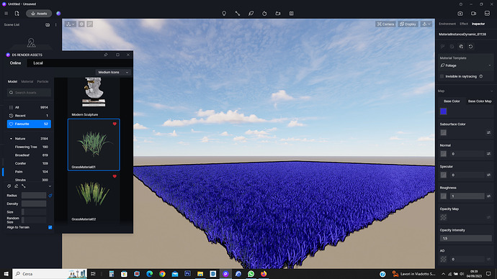Click the Search Assets input field
This screenshot has height=279, width=497.
tap(29, 93)
